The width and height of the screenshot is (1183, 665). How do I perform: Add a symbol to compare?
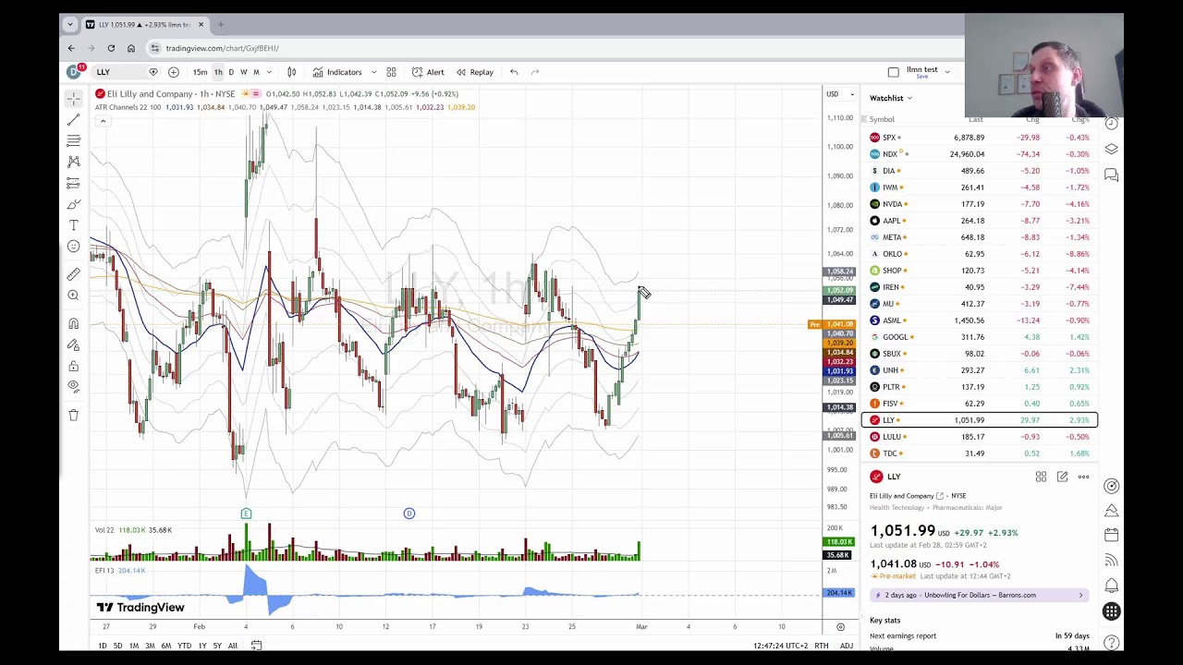point(173,72)
